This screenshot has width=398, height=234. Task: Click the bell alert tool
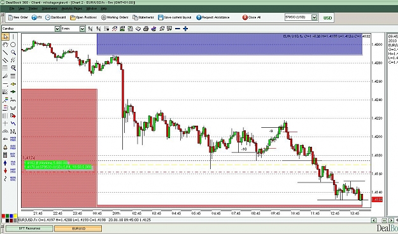[5, 147]
